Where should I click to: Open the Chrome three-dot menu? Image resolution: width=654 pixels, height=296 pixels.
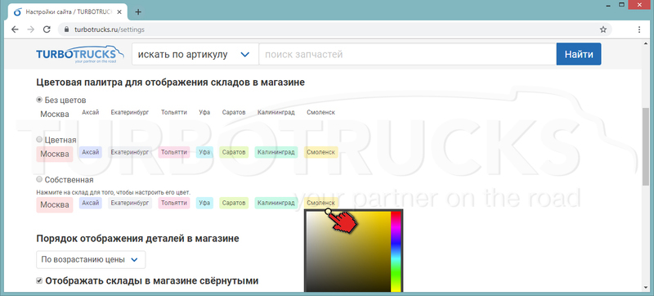[x=639, y=29]
